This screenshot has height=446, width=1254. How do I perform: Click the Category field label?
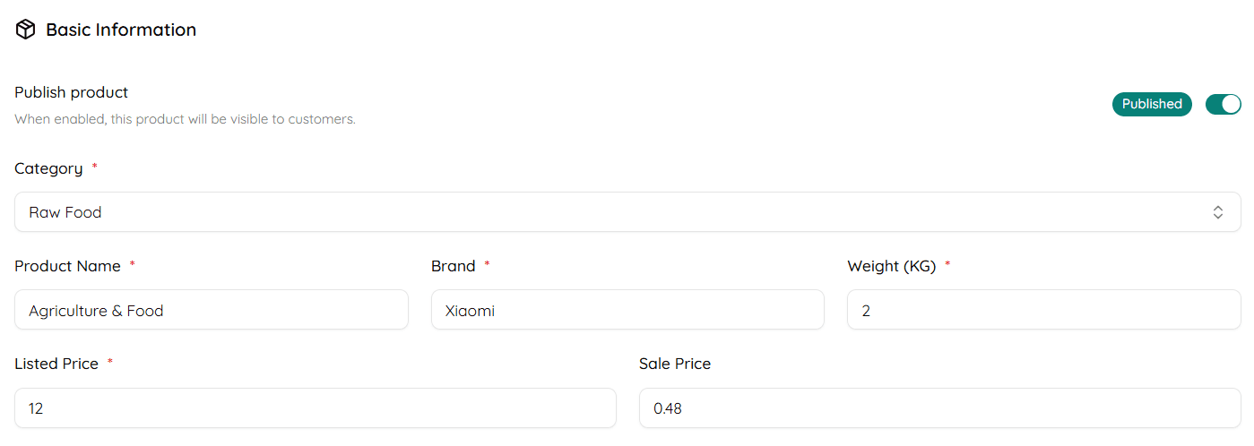click(48, 168)
